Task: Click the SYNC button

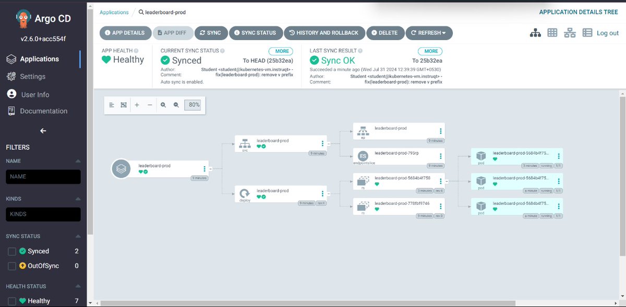Action: (x=211, y=33)
